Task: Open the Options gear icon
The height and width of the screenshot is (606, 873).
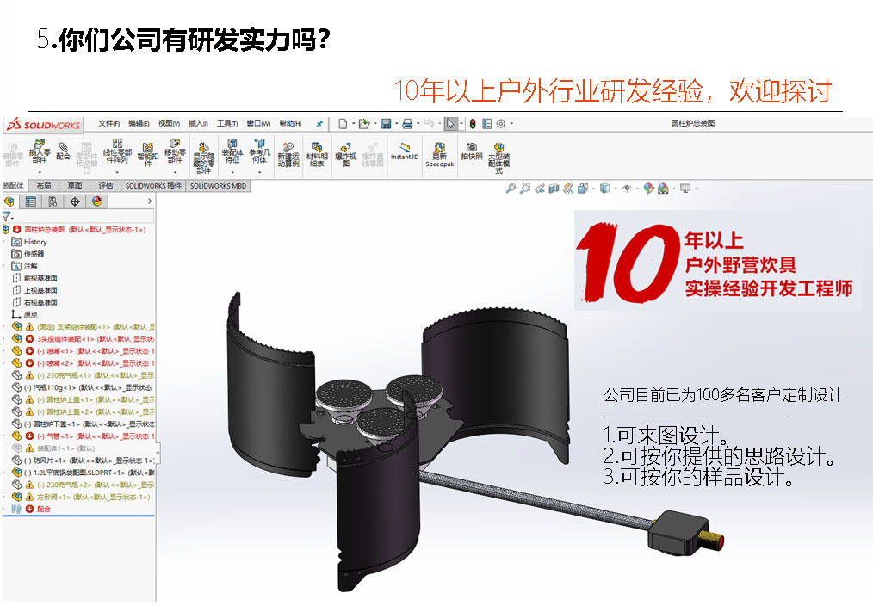Action: [501, 124]
